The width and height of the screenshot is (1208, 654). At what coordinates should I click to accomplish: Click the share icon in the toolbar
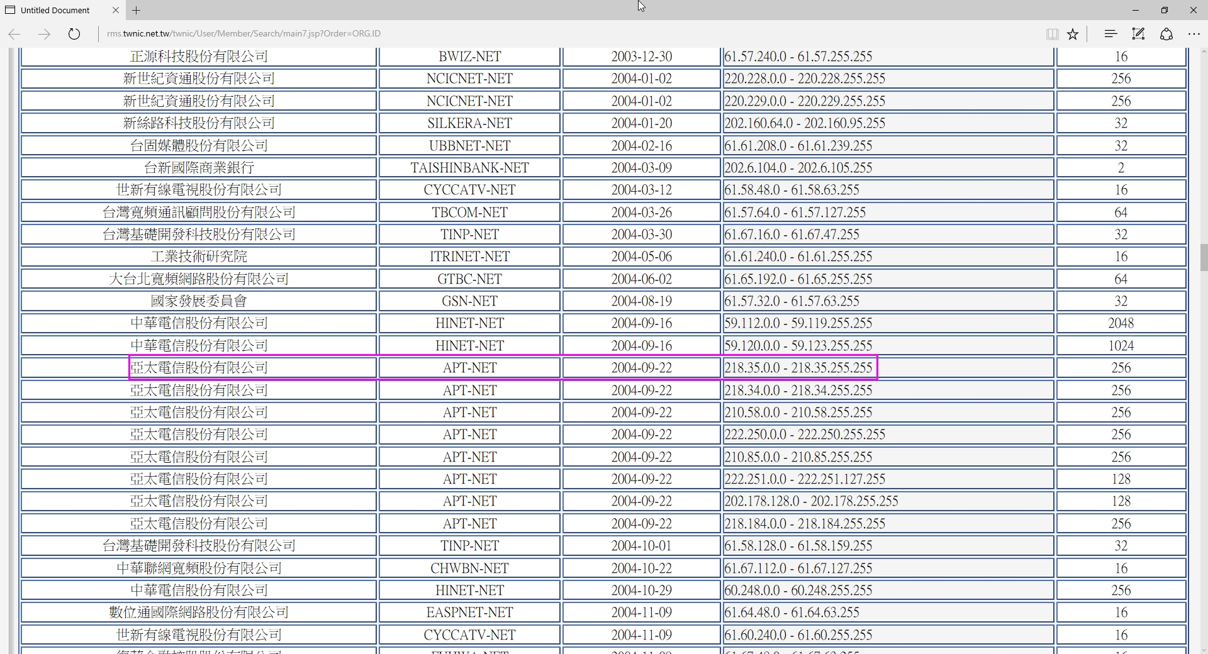click(1166, 34)
